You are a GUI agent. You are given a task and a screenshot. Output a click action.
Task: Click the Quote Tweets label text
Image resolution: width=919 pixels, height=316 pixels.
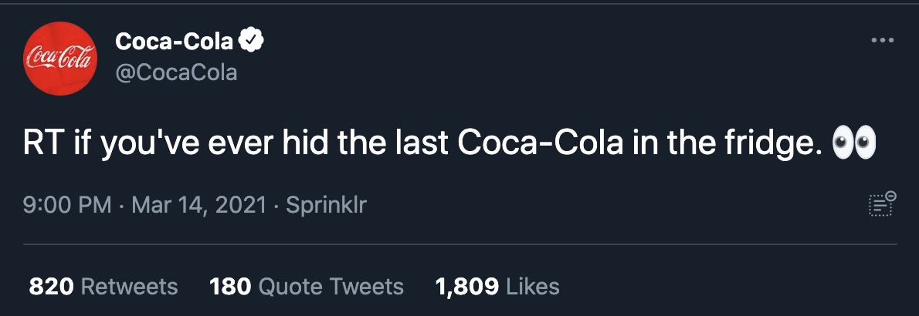point(331,287)
